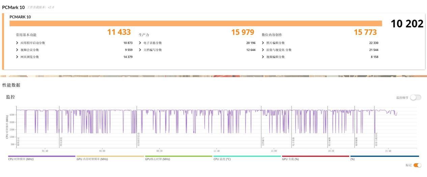This screenshot has width=427, height=177.
Task: Click the 网页浏览 marker line on chart
Action: [59, 128]
